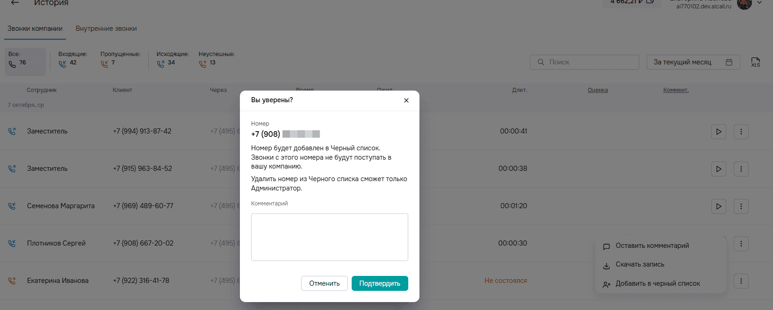Focus the Комментарий text area
This screenshot has height=310, width=773.
pyautogui.click(x=330, y=237)
